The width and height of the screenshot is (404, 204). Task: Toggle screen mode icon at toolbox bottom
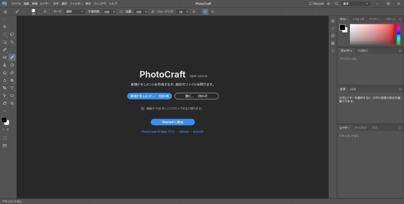(x=4, y=146)
